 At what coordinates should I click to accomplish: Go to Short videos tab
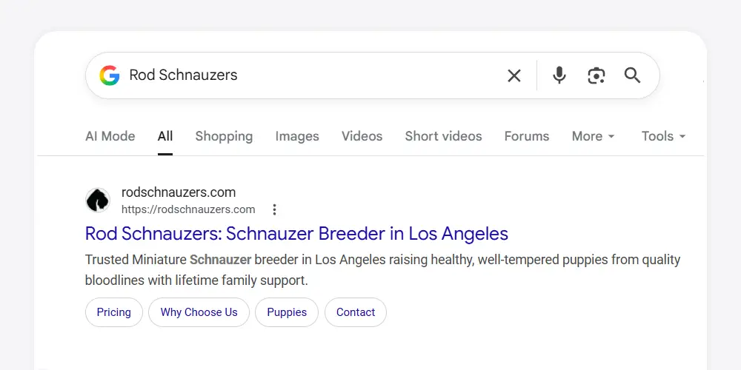click(x=443, y=136)
